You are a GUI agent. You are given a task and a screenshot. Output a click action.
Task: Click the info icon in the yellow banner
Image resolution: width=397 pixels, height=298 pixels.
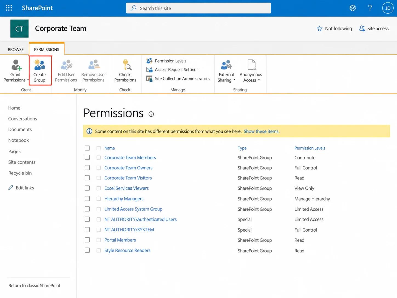[x=89, y=131]
